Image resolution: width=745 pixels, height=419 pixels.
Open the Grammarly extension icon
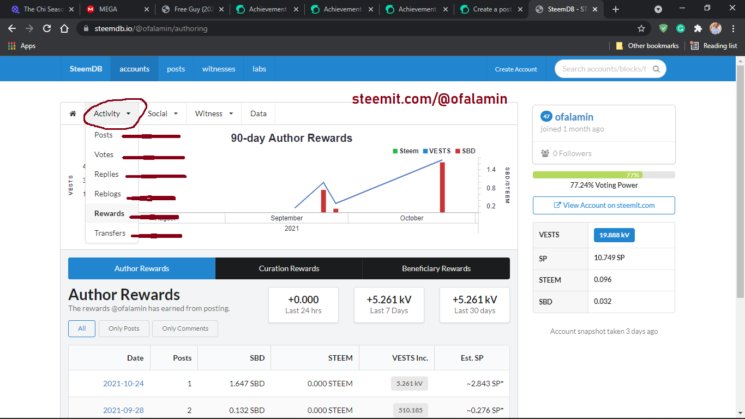(681, 28)
